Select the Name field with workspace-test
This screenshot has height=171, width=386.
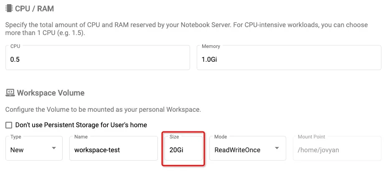[x=114, y=148]
